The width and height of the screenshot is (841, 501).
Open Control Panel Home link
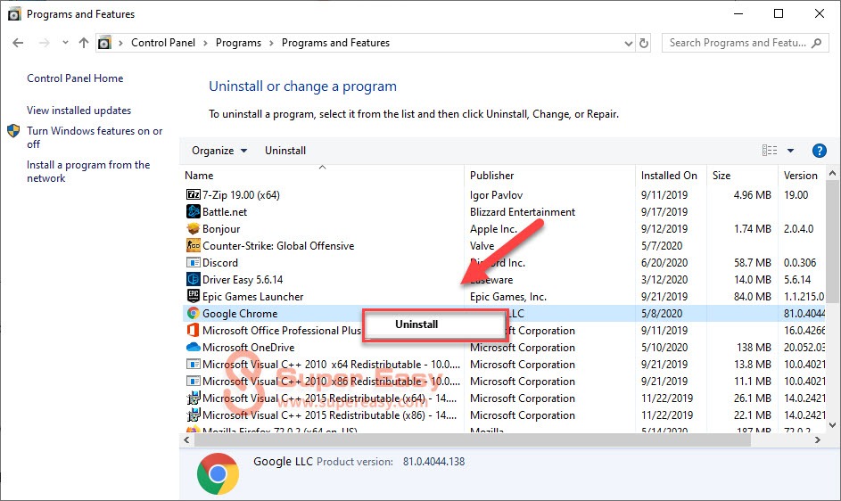pyautogui.click(x=75, y=78)
